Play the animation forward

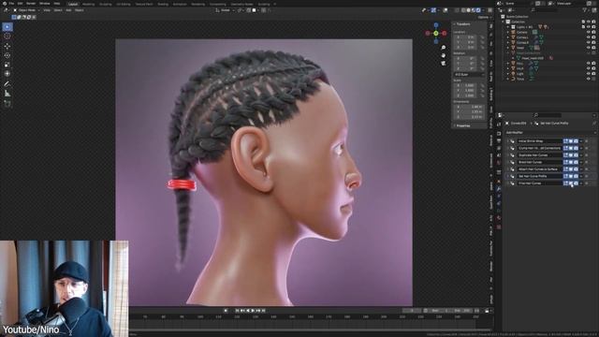[253, 311]
